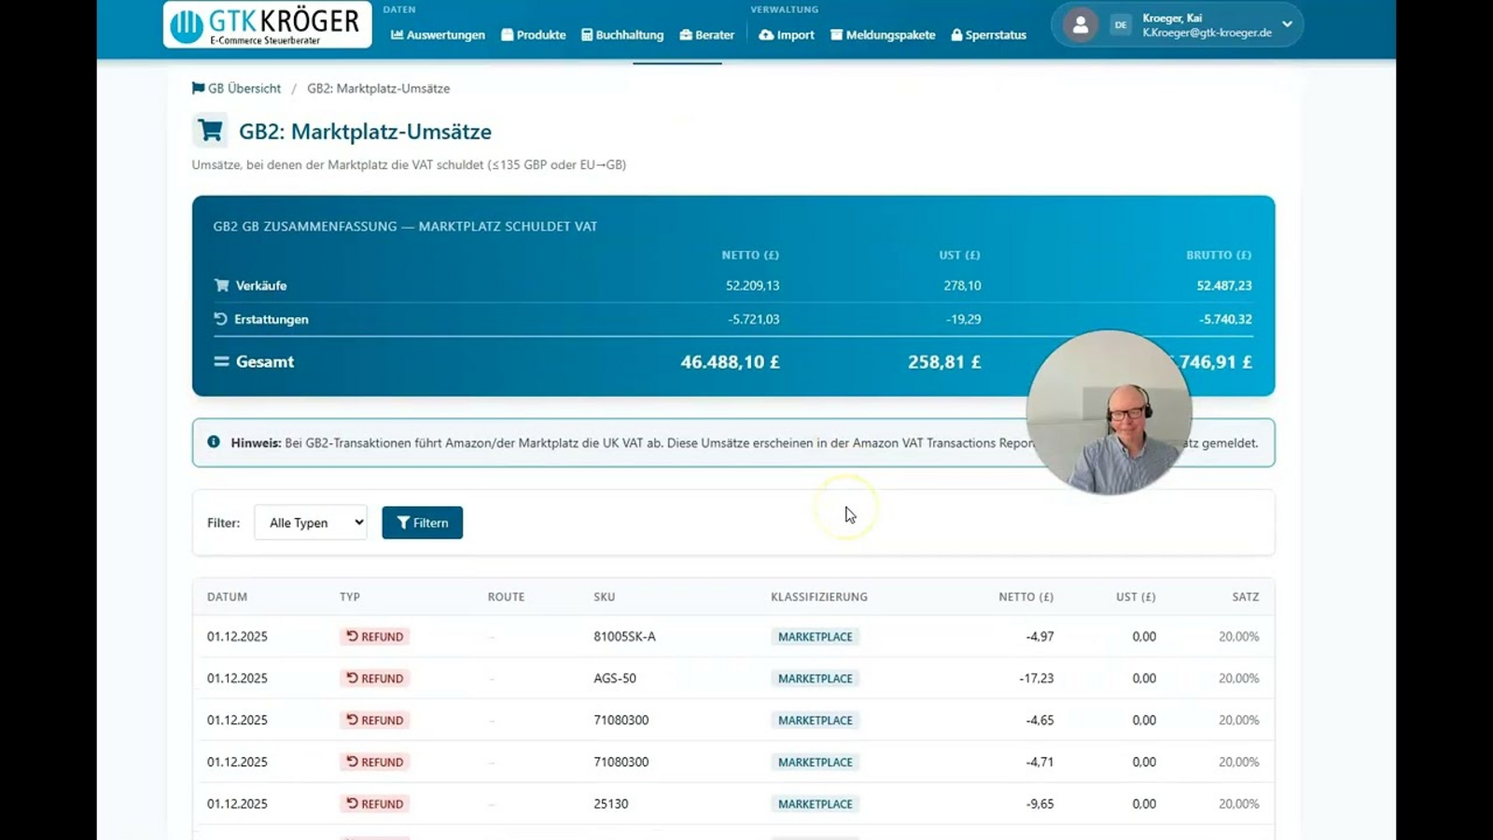Open the Alle Typen filter dropdown

(311, 523)
